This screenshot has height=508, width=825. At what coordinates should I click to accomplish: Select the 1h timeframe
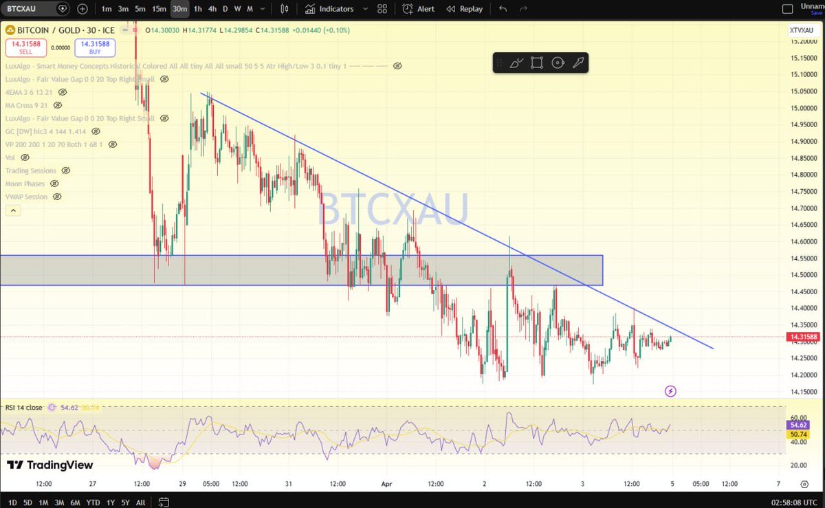pos(198,9)
